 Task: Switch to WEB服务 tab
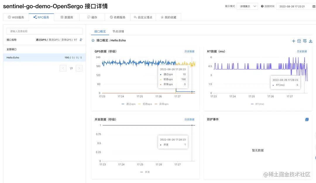click(16, 17)
